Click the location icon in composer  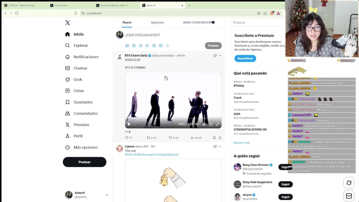tap(167, 46)
